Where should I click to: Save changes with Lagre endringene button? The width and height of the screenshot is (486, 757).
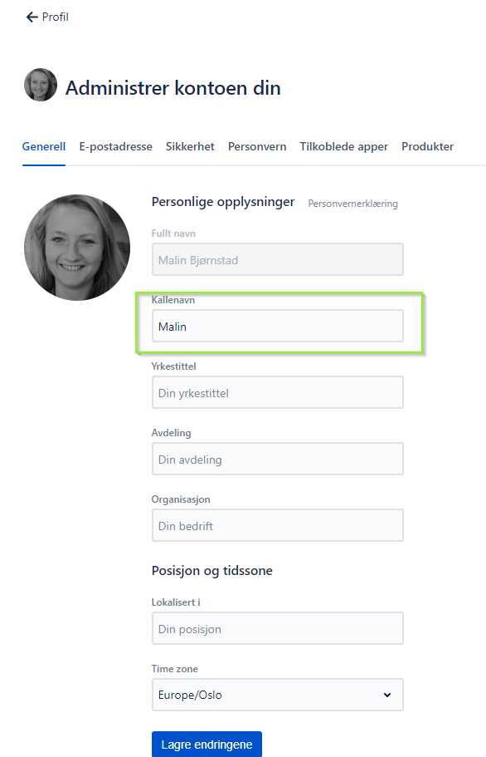[x=207, y=744]
